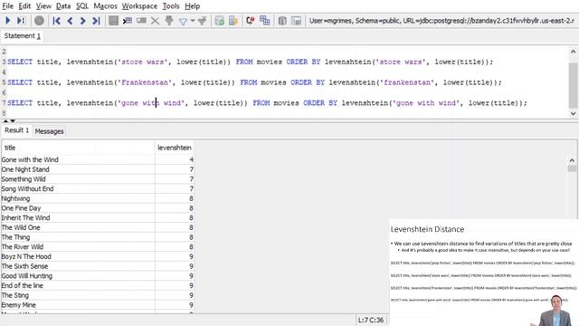
Task: Select the 'Nightwing' row
Action: coord(98,198)
